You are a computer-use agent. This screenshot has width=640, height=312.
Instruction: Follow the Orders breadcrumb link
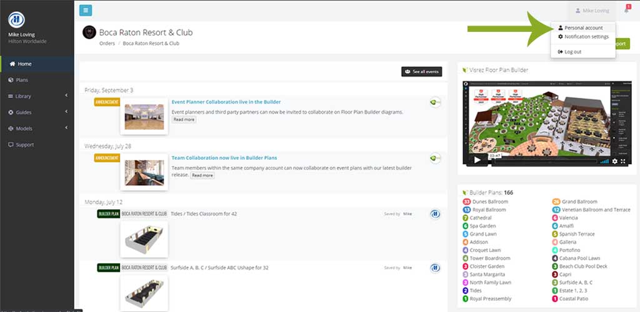107,43
